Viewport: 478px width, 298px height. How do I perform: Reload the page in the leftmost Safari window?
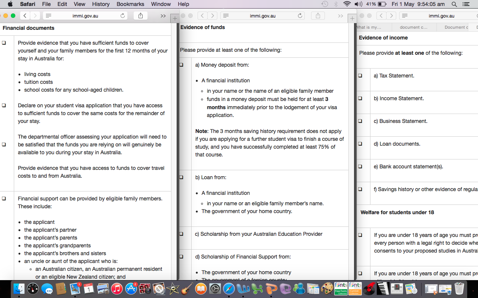tap(122, 16)
